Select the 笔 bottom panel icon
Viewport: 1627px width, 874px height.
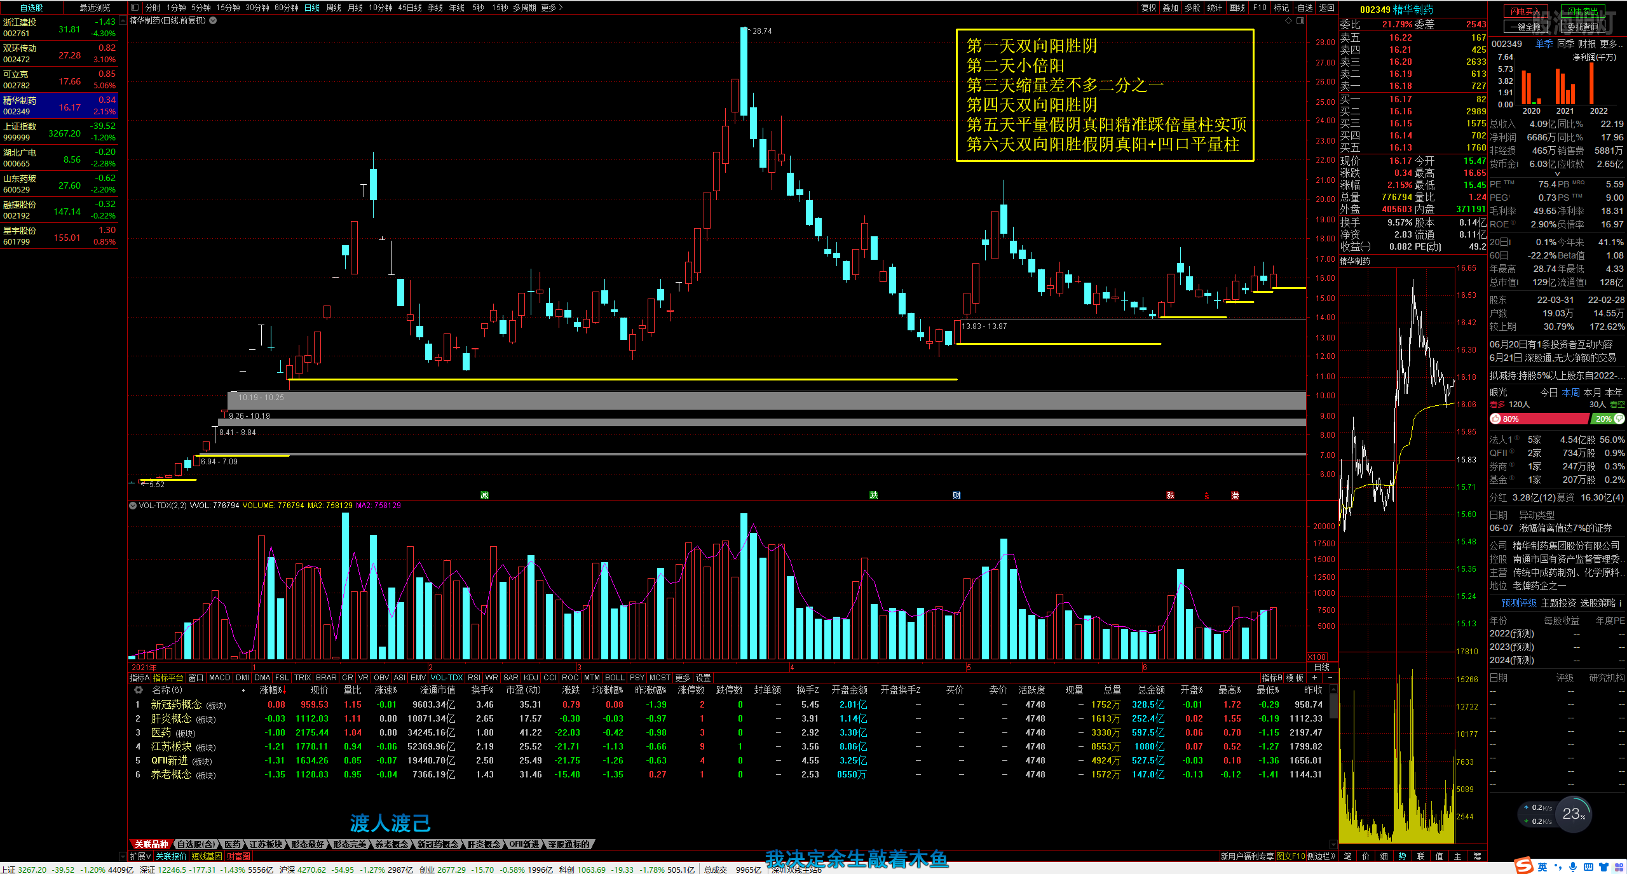(x=1347, y=856)
